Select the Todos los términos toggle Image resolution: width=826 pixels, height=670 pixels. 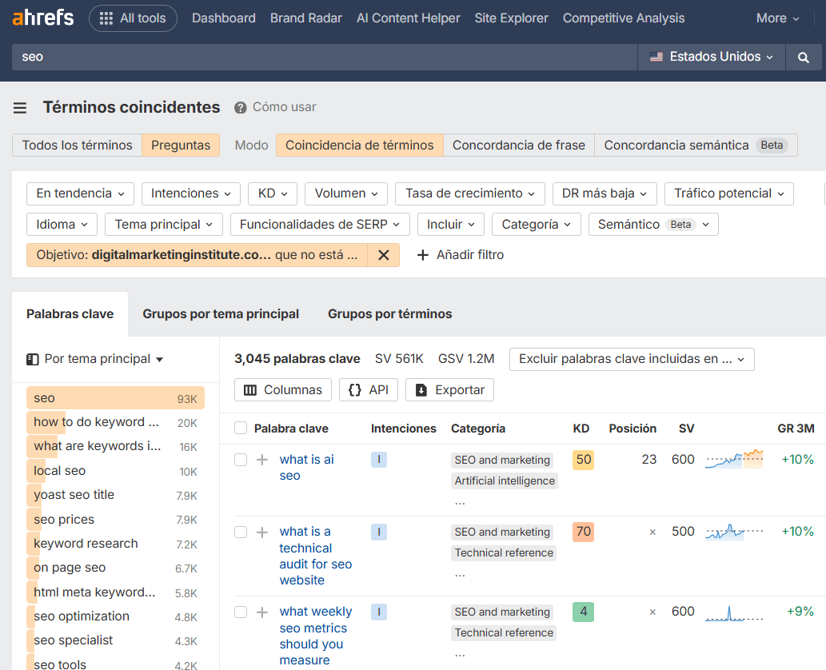[77, 146]
